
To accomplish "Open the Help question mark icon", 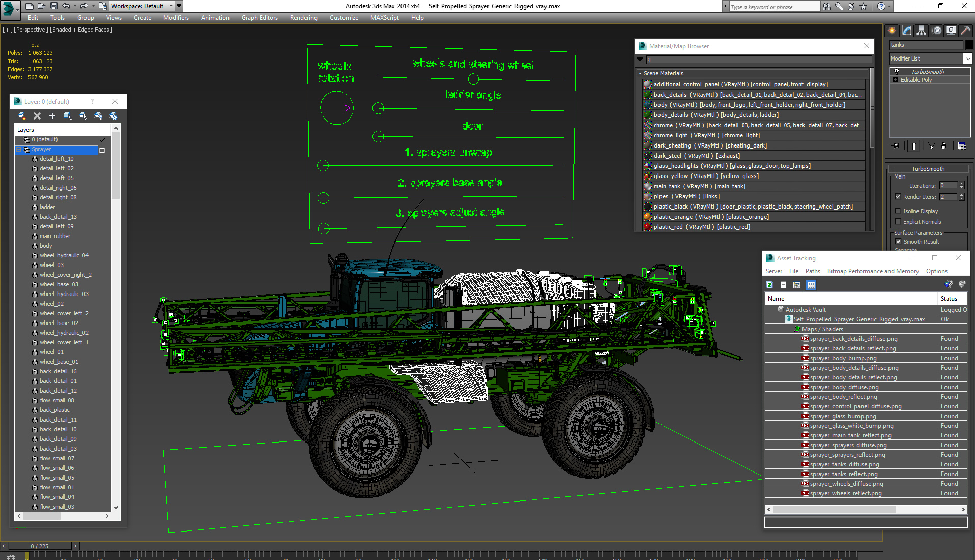I will tap(881, 6).
